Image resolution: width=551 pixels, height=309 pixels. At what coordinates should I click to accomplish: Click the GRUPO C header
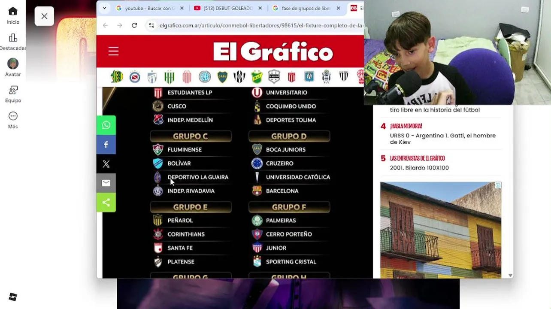click(191, 136)
